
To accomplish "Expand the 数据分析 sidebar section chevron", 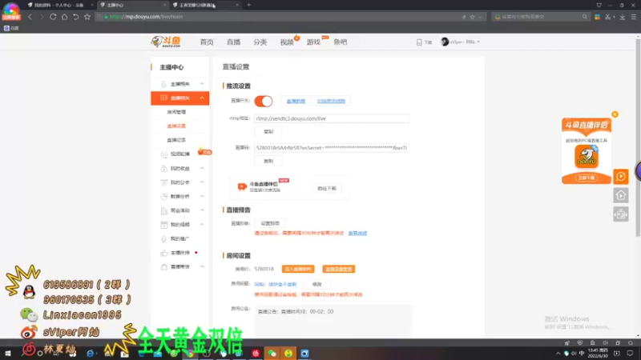I will (x=202, y=196).
